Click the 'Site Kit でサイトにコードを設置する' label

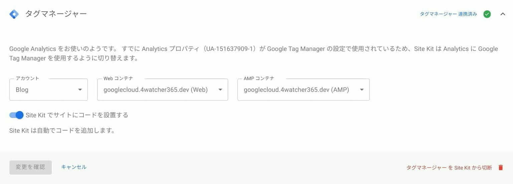(77, 115)
